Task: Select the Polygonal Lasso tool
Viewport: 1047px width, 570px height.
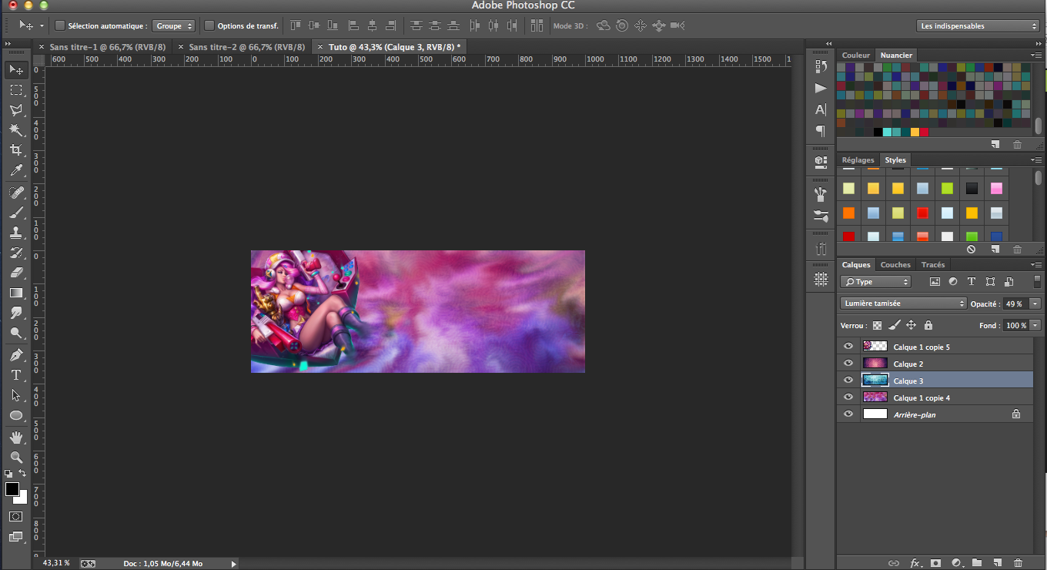Action: 16,110
